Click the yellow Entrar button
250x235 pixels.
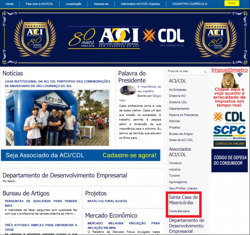point(232,3)
